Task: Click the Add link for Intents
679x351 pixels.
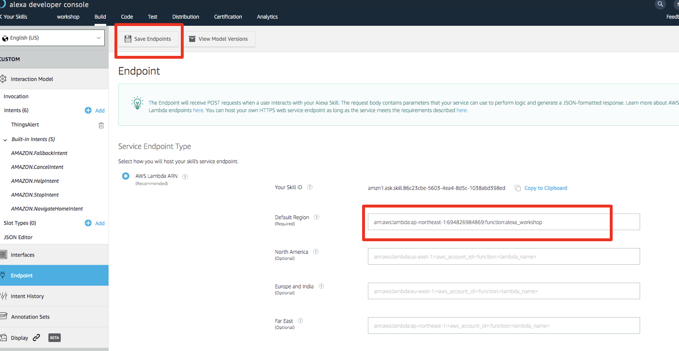Action: tap(100, 111)
